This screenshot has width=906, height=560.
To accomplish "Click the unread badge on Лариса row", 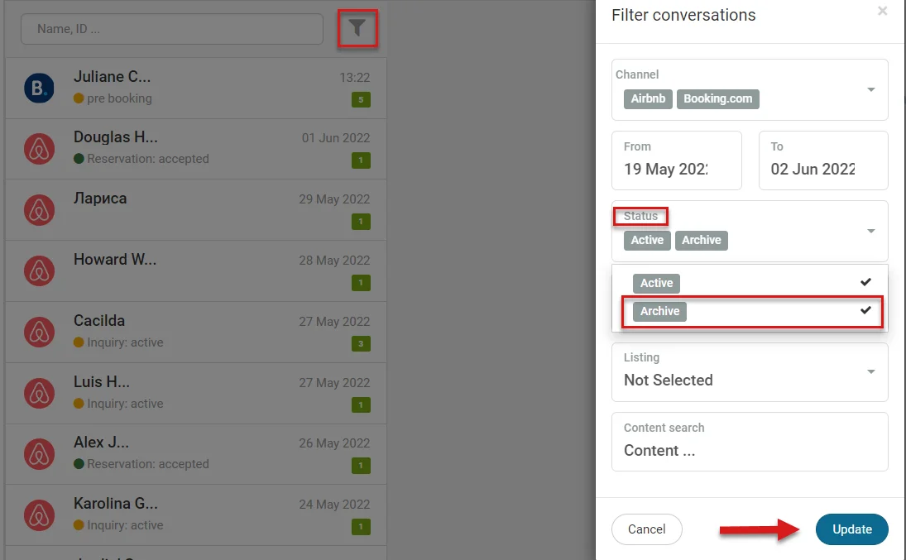I will pyautogui.click(x=361, y=222).
